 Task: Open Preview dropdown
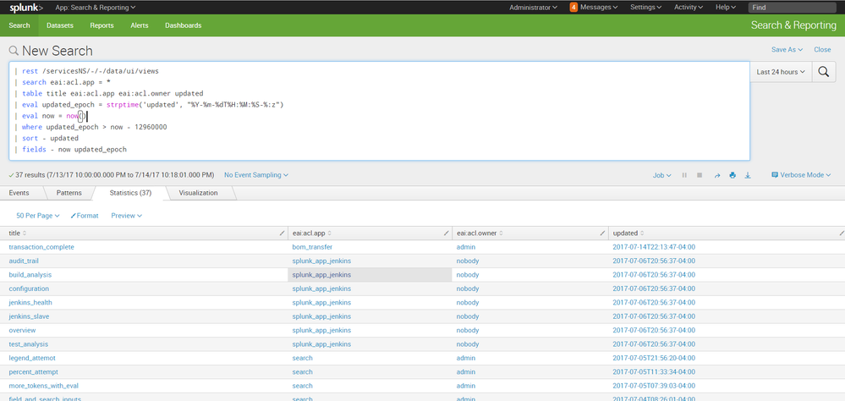point(127,216)
